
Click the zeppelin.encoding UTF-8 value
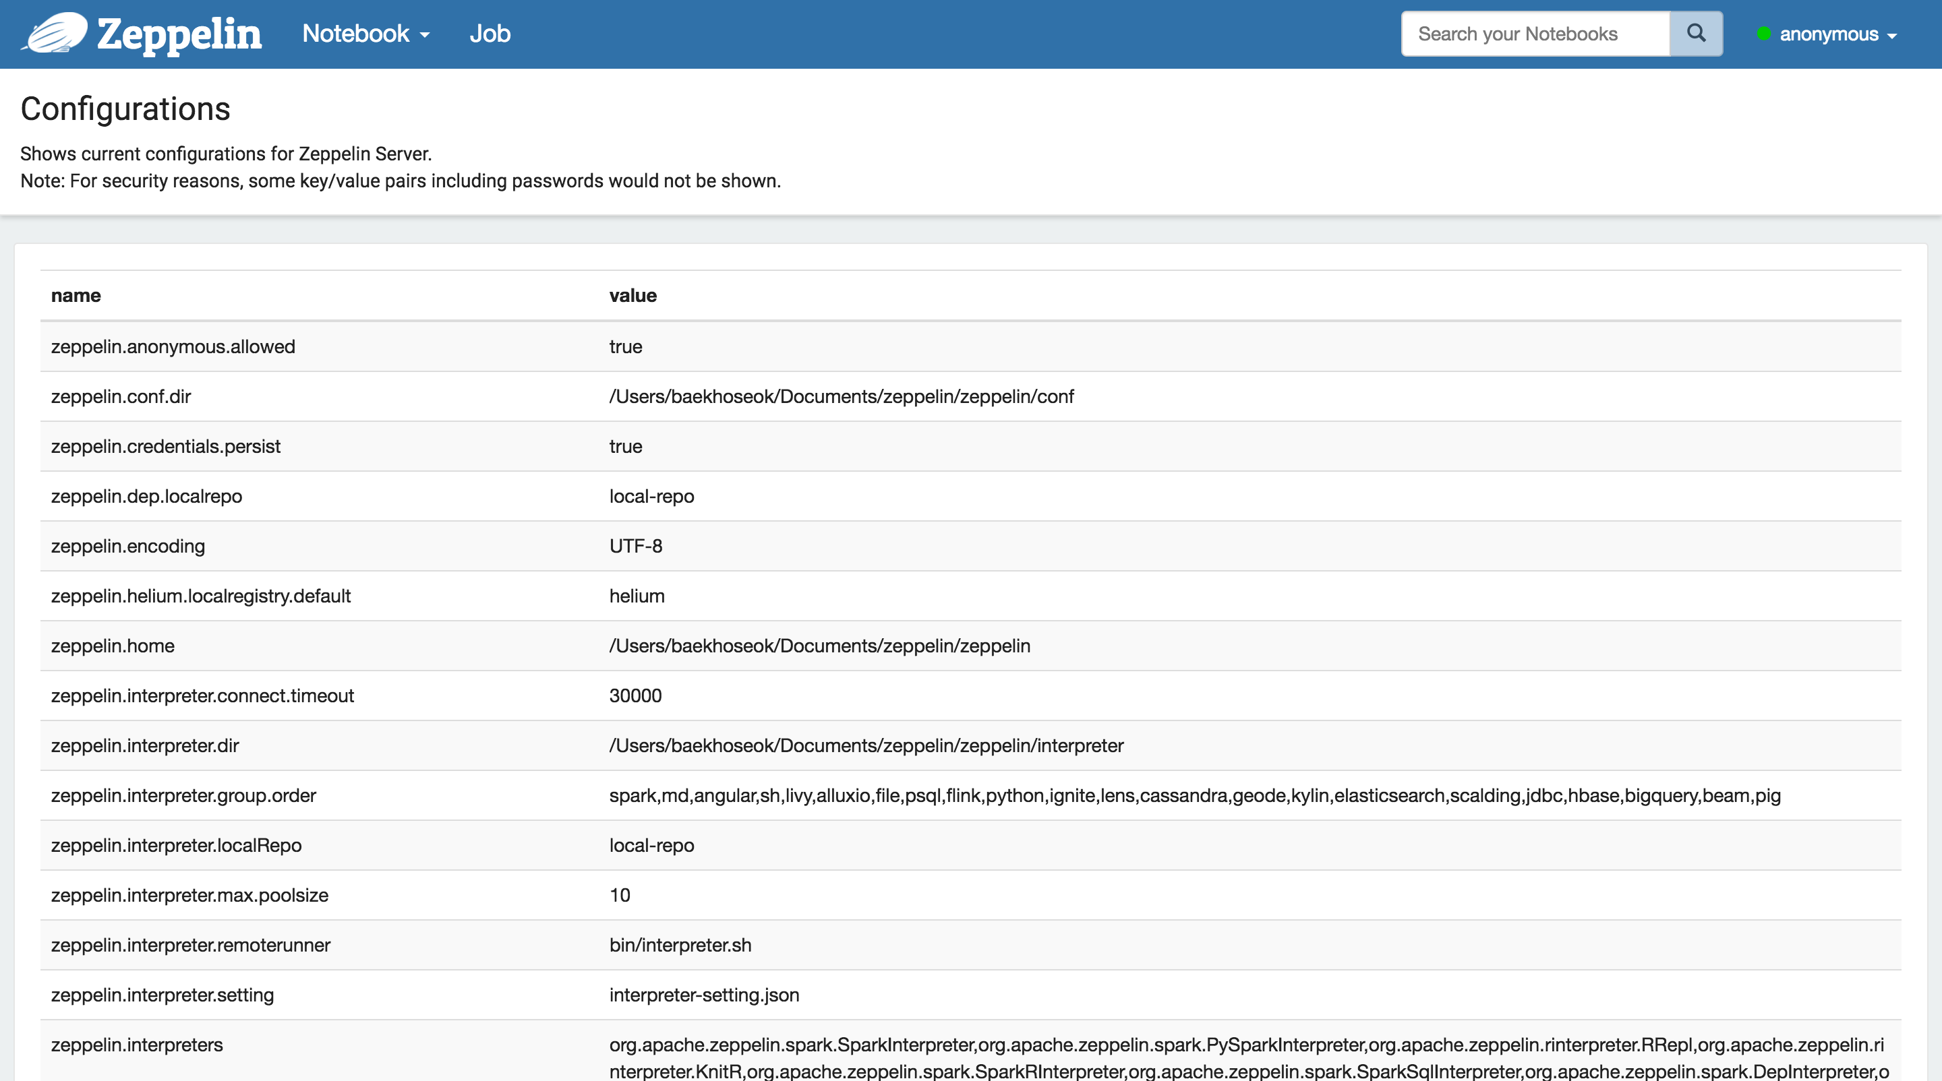pyautogui.click(x=635, y=546)
